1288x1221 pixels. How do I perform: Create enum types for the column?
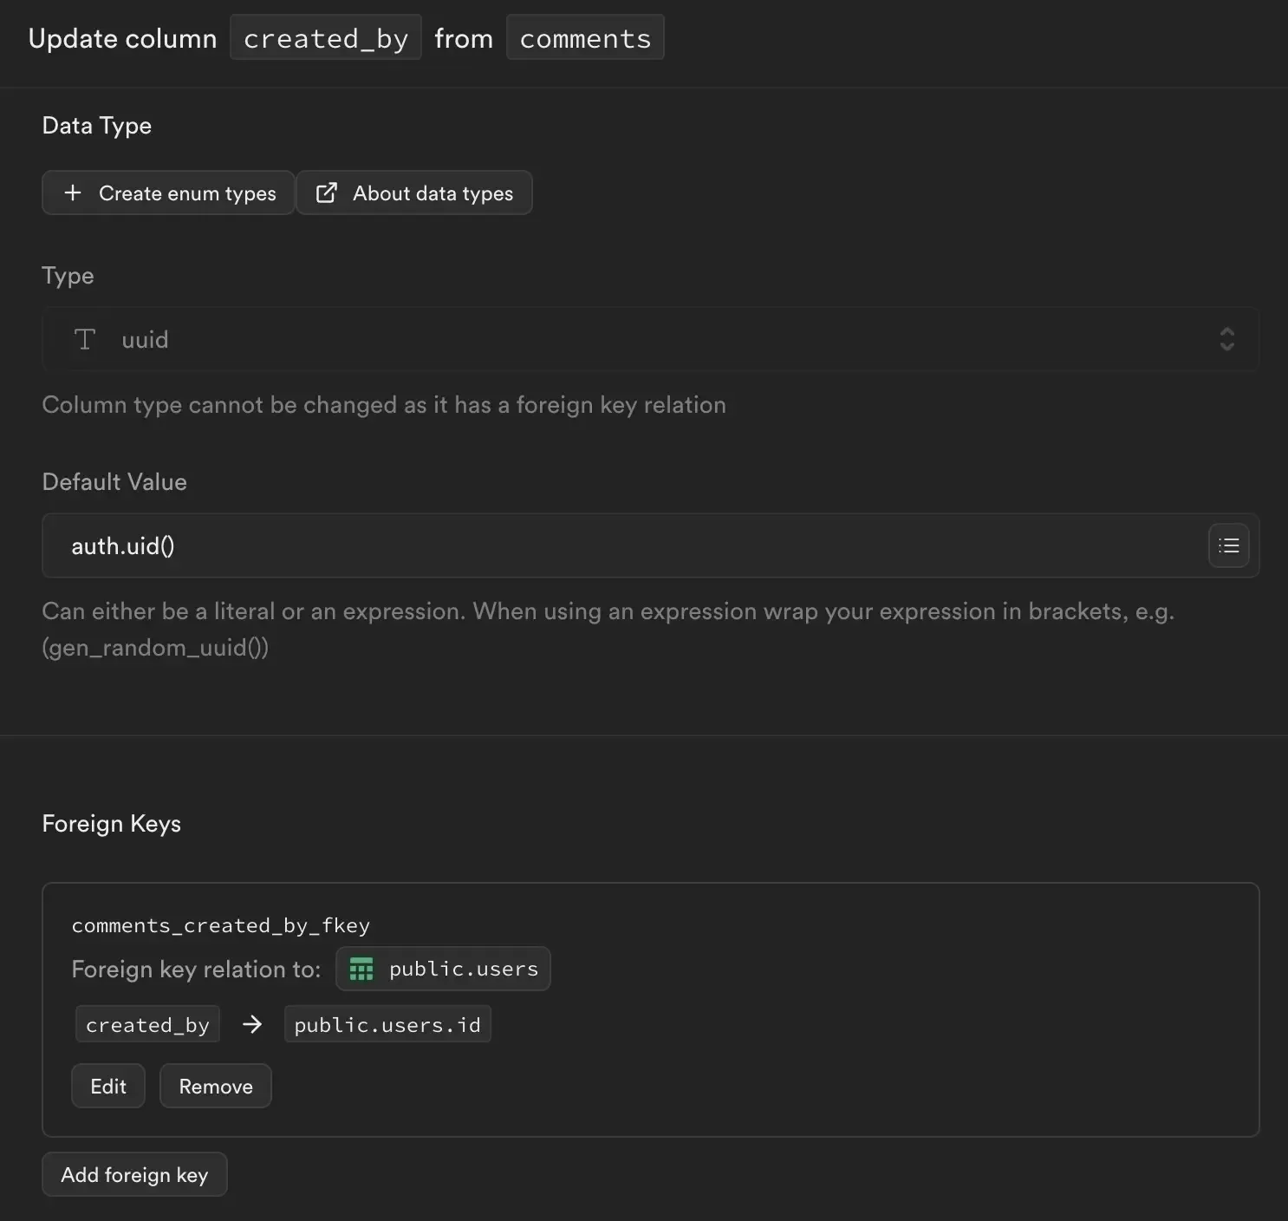[167, 193]
